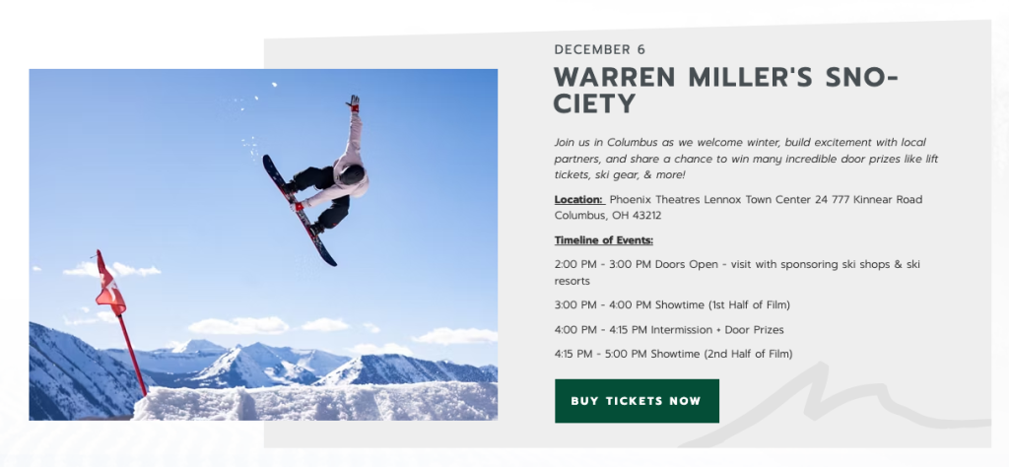The height and width of the screenshot is (467, 1009).
Task: Click the December 6 date text
Action: [600, 49]
